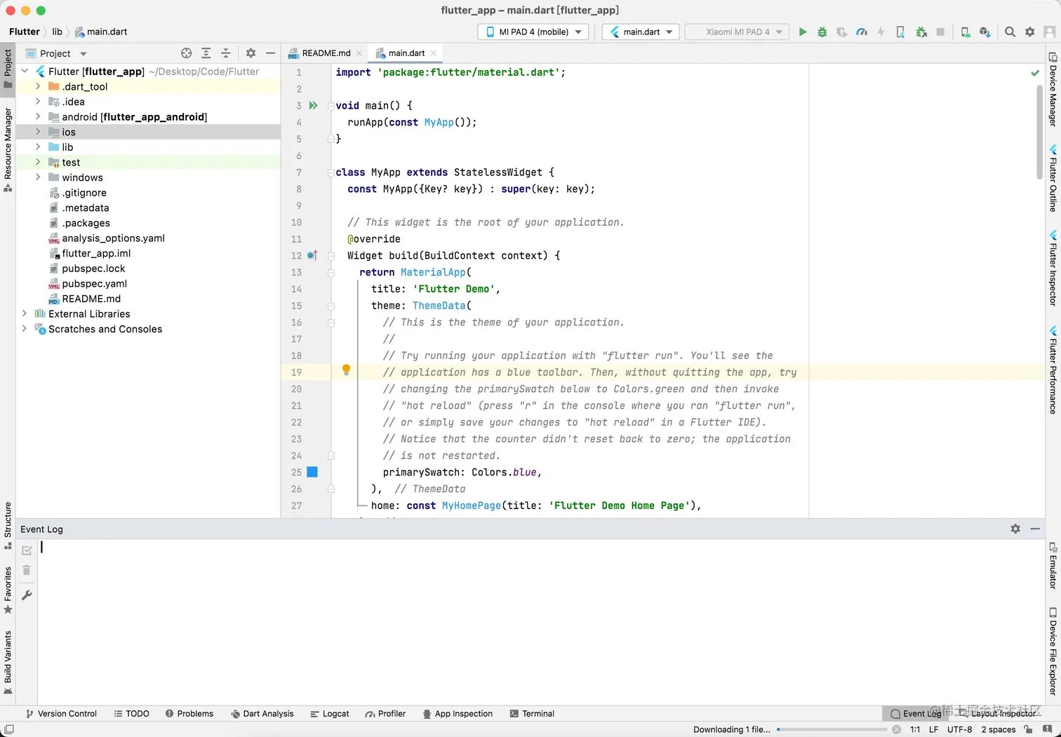Clear Event Log with trash icon
This screenshot has height=737, width=1061.
coord(27,570)
